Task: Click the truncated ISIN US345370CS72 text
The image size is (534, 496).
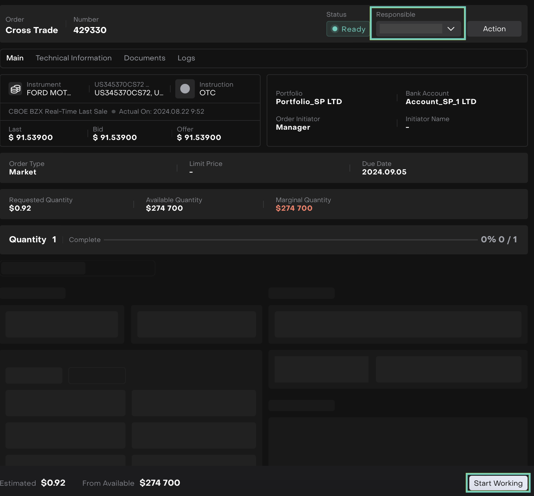Action: (x=129, y=93)
